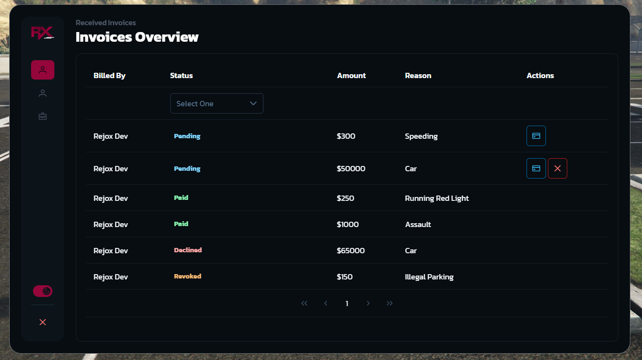
Task: Open the highlighted received invoices sidebar icon
Action: 43,70
